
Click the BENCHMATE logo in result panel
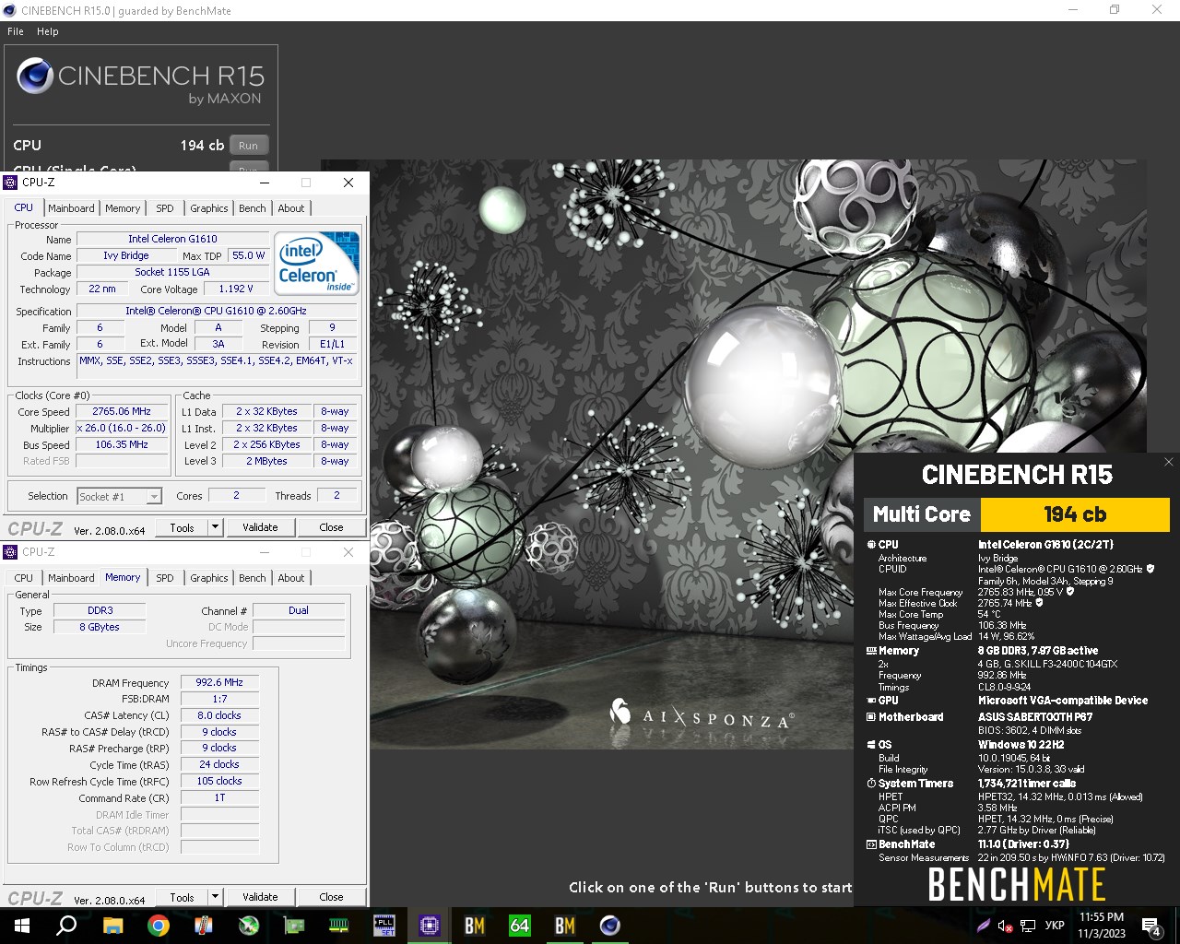point(1017,884)
